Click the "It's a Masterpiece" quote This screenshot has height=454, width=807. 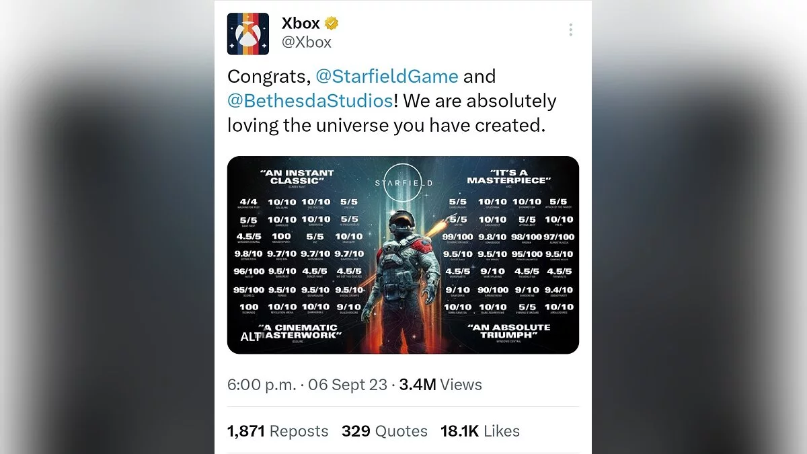click(508, 177)
